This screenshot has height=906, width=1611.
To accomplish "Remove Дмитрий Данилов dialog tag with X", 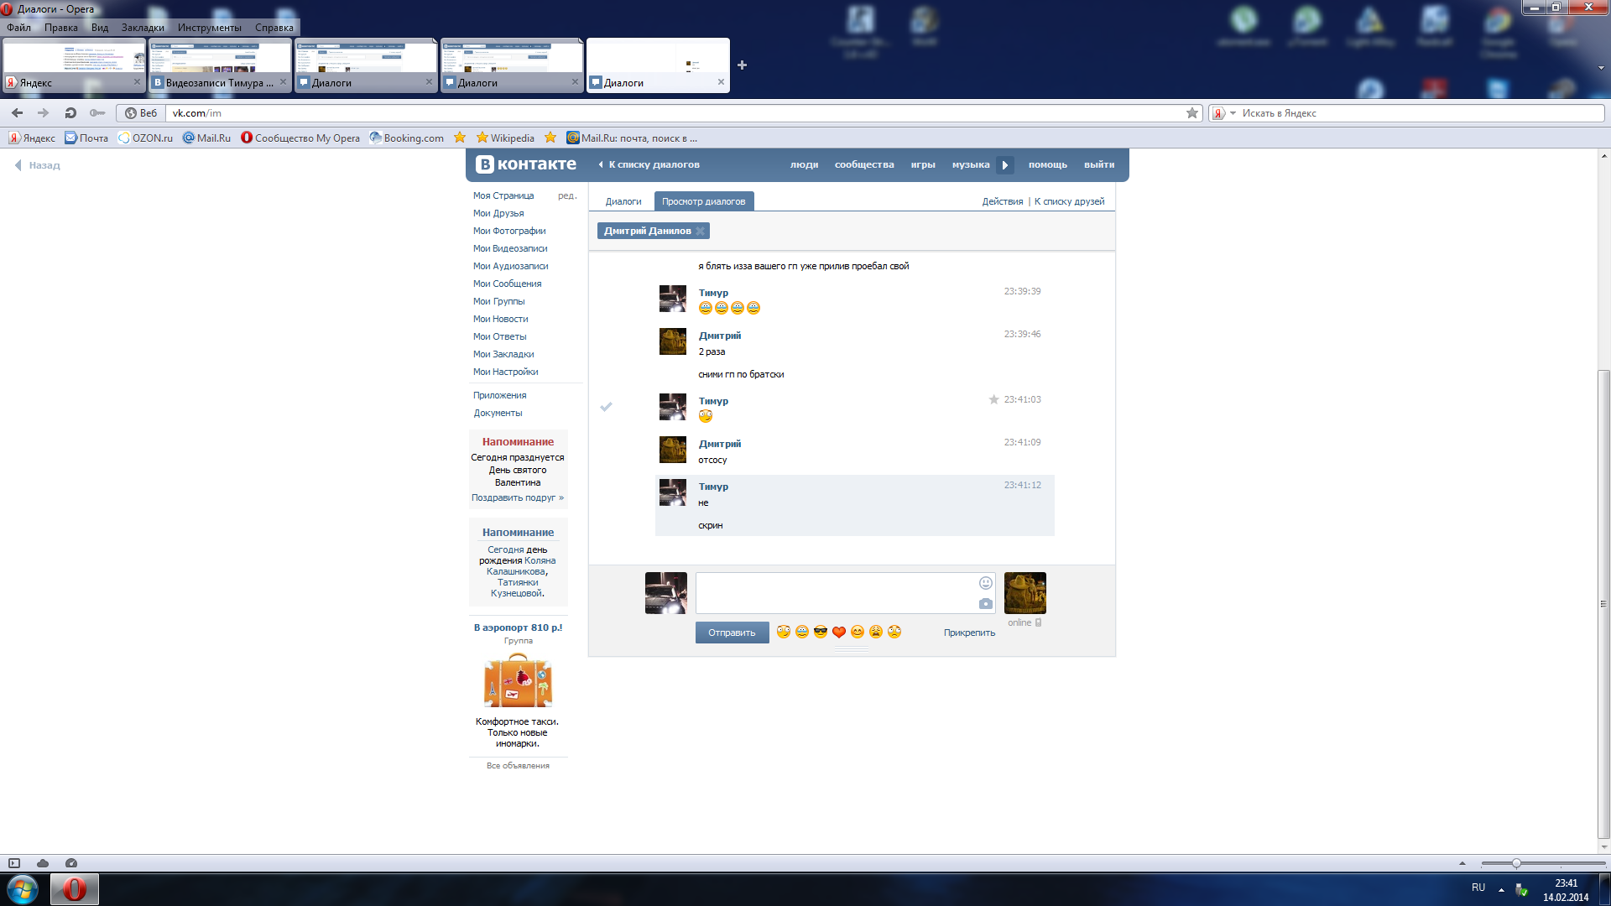I will coord(701,232).
